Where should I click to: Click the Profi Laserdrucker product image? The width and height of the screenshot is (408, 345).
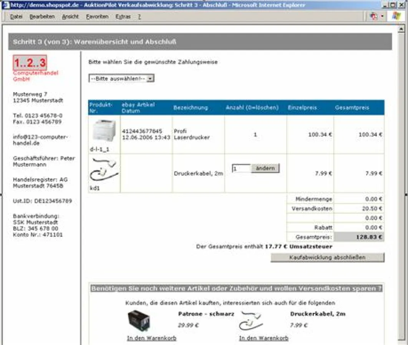tap(104, 130)
